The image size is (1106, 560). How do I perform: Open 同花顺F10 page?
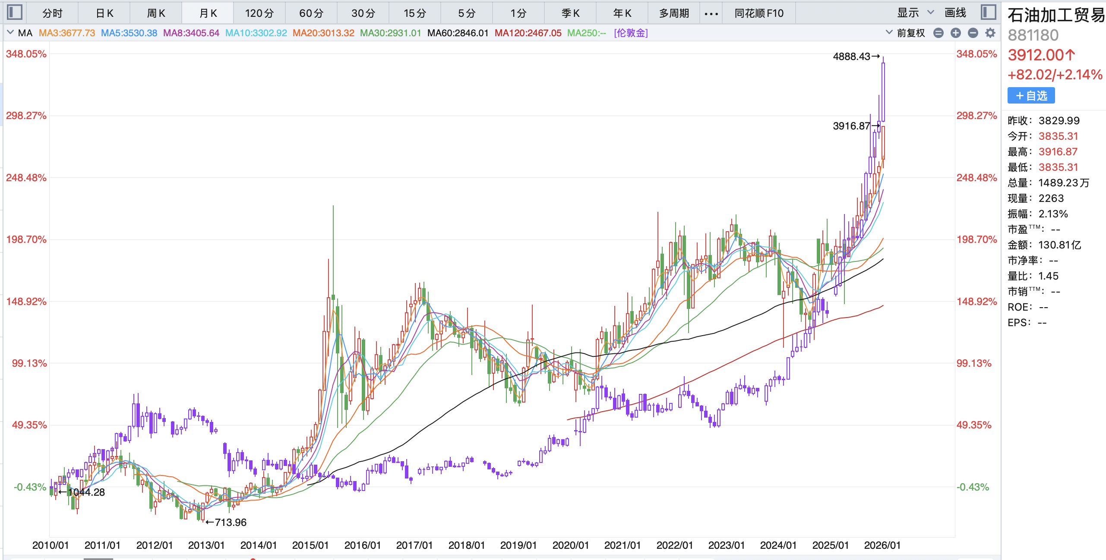[x=758, y=13]
